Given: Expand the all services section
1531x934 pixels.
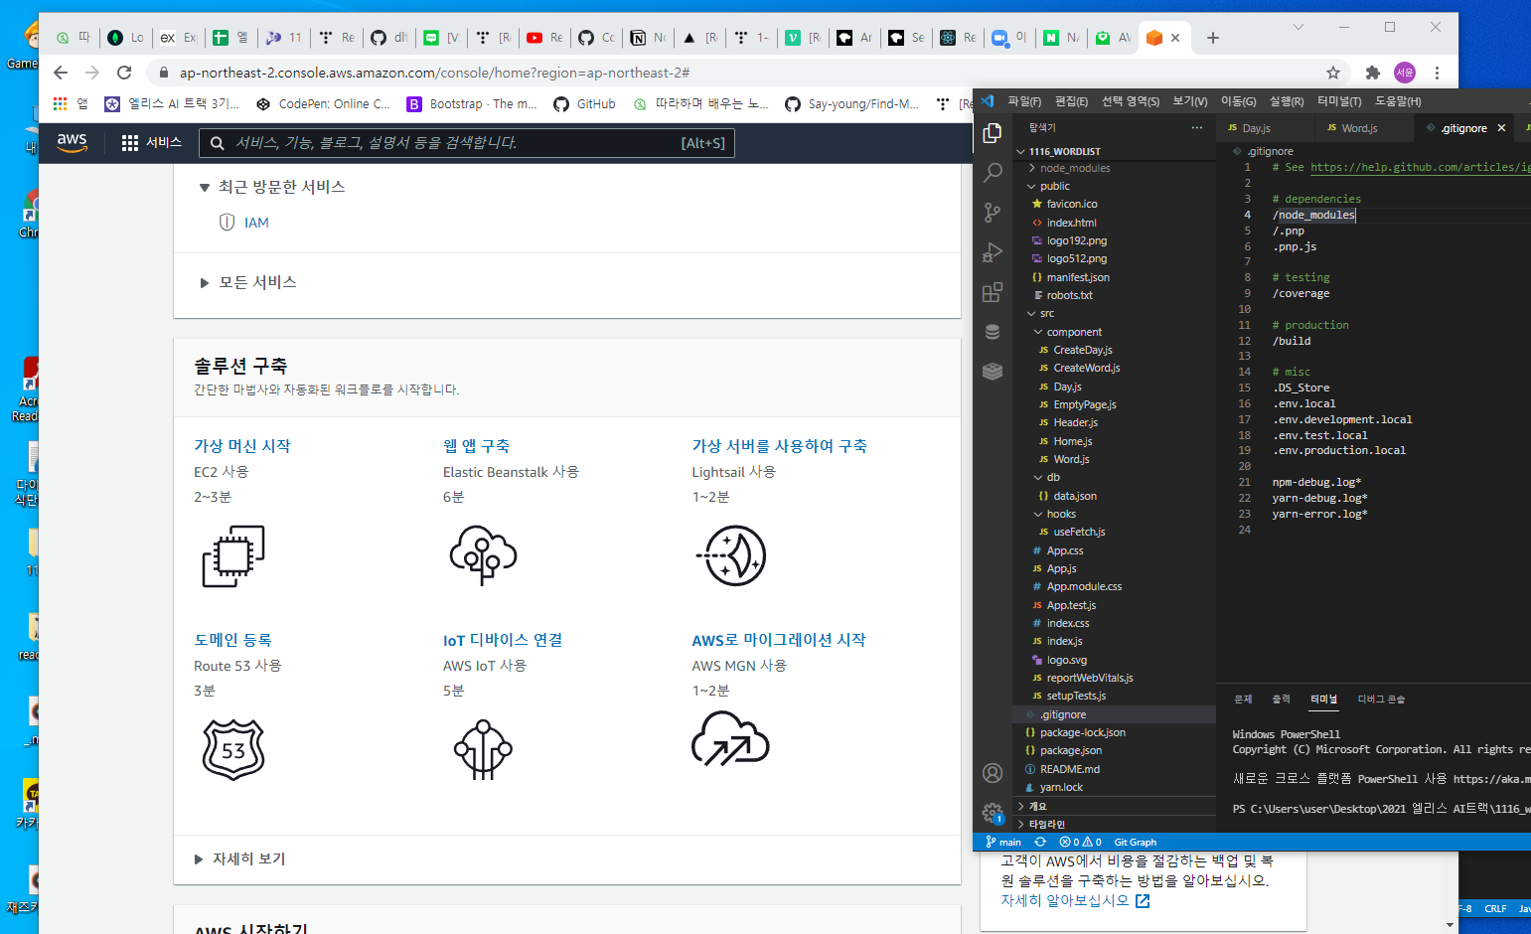Looking at the screenshot, I should 204,282.
